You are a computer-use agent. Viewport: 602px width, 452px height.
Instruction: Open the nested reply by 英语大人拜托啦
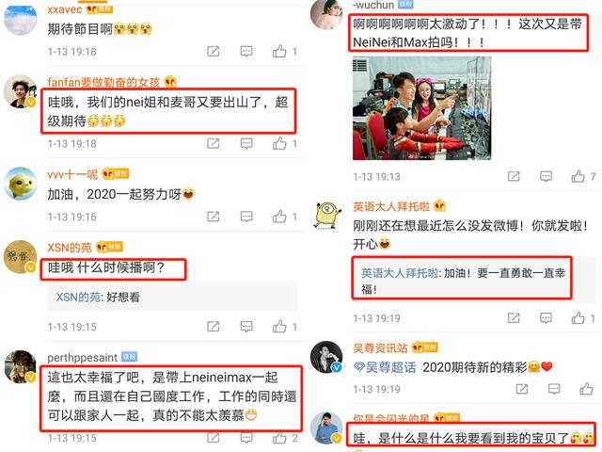click(463, 281)
